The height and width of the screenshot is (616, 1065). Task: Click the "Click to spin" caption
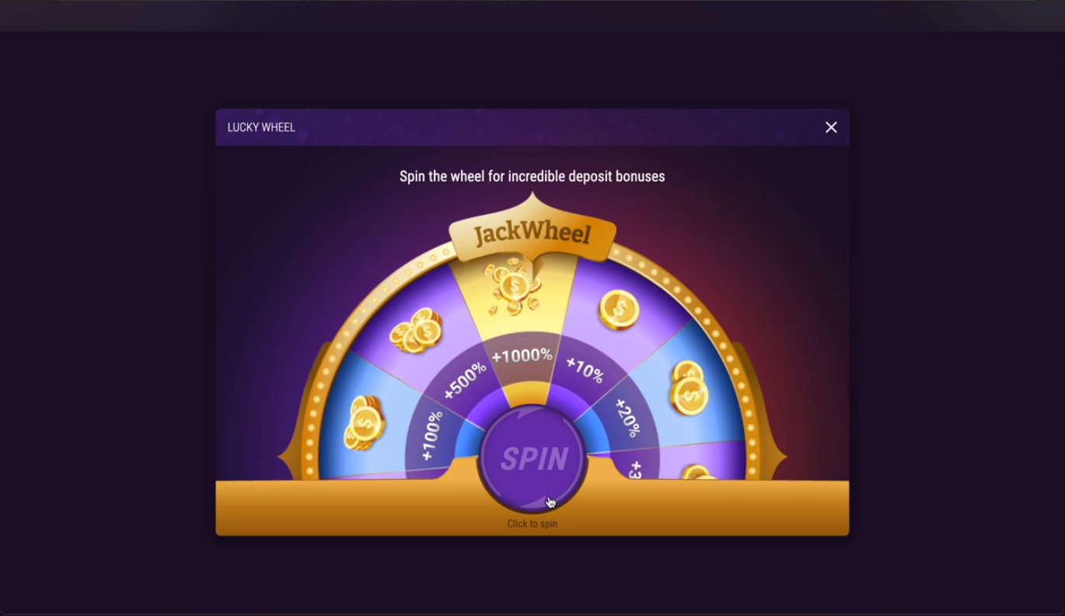(532, 523)
